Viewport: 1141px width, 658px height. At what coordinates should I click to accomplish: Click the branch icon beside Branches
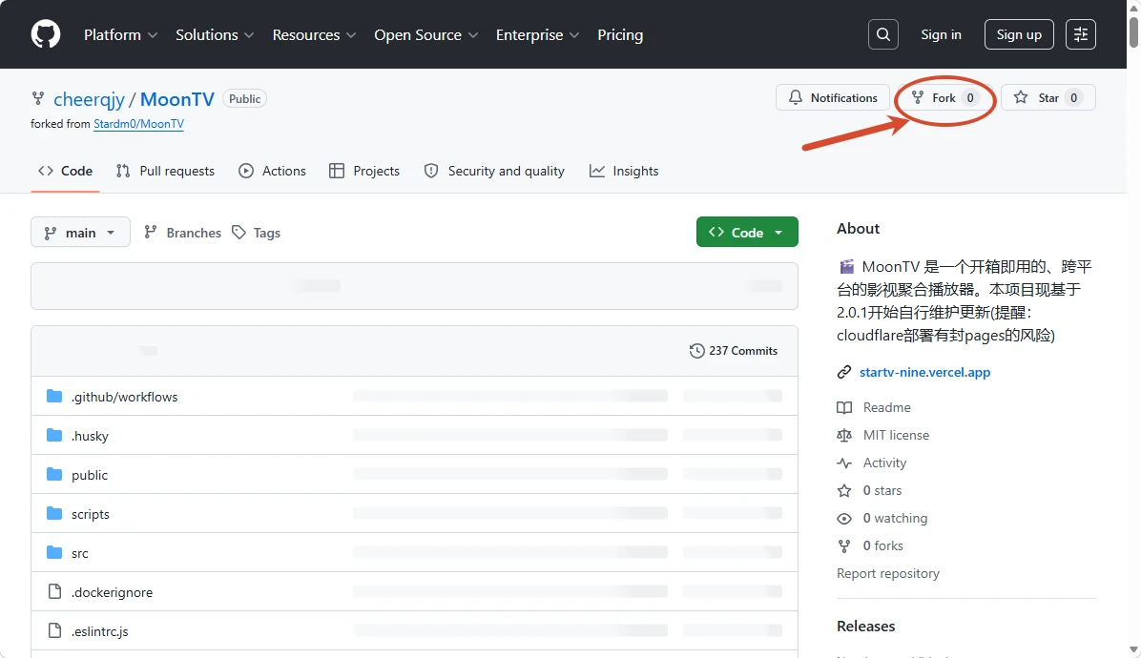click(x=151, y=232)
